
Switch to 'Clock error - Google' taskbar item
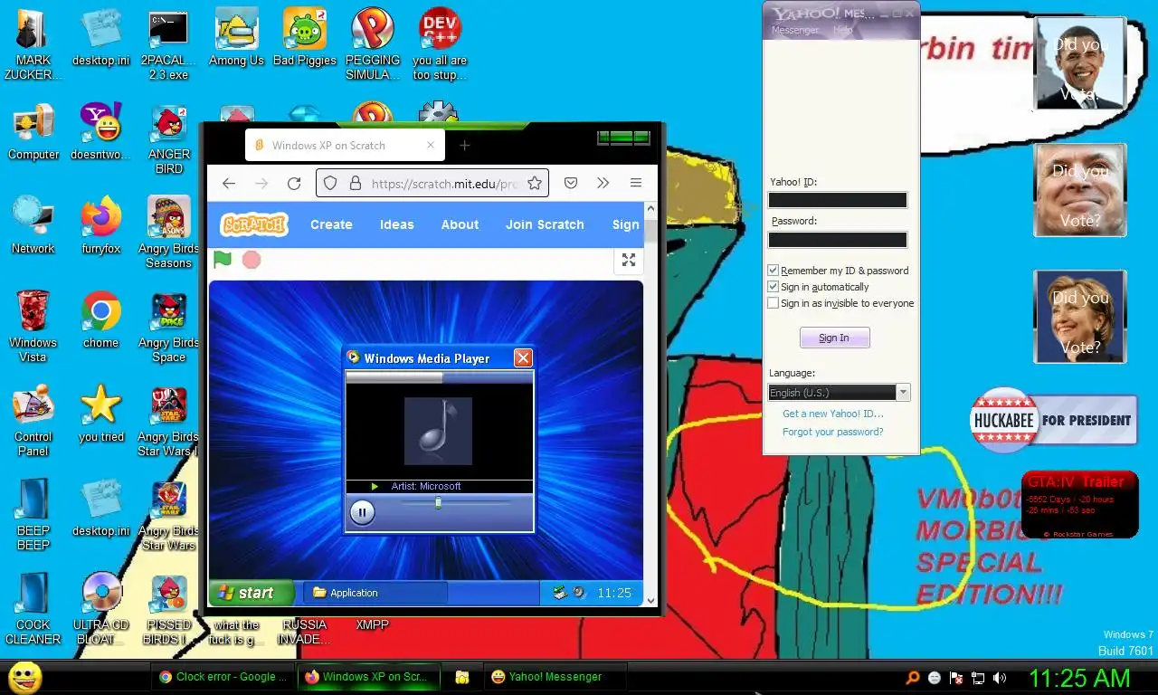click(223, 677)
